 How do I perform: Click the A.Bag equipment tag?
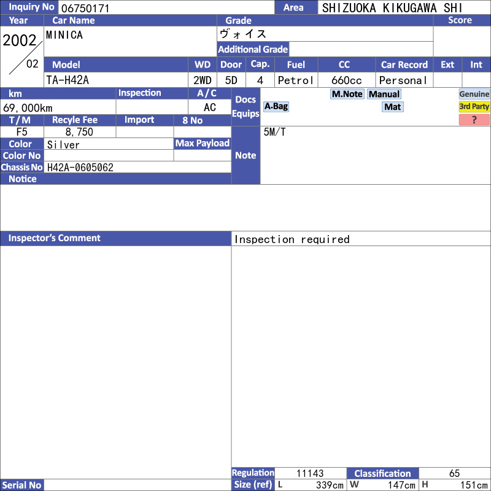(x=276, y=106)
